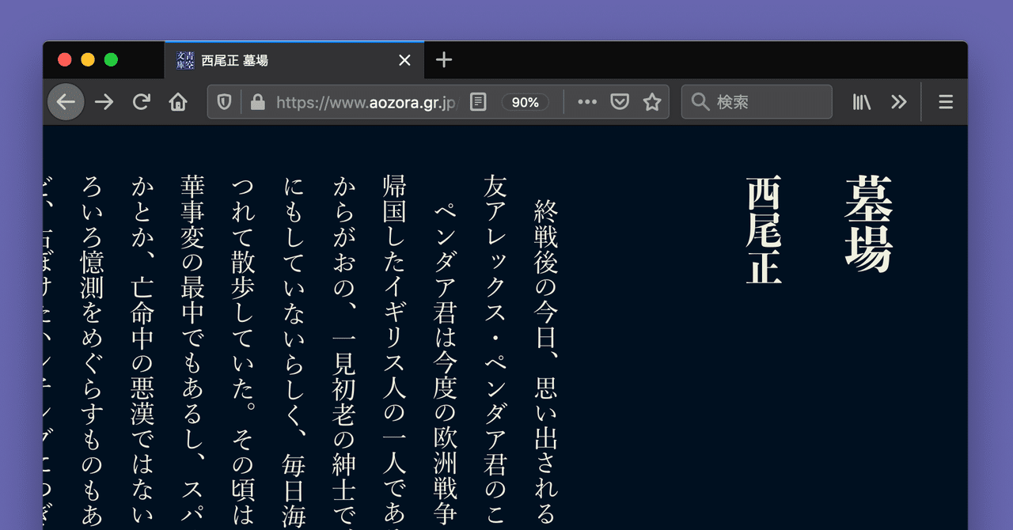Screen dimensions: 1013x530
Task: Click the line starting つれて散歩していた
Action: coord(243,351)
